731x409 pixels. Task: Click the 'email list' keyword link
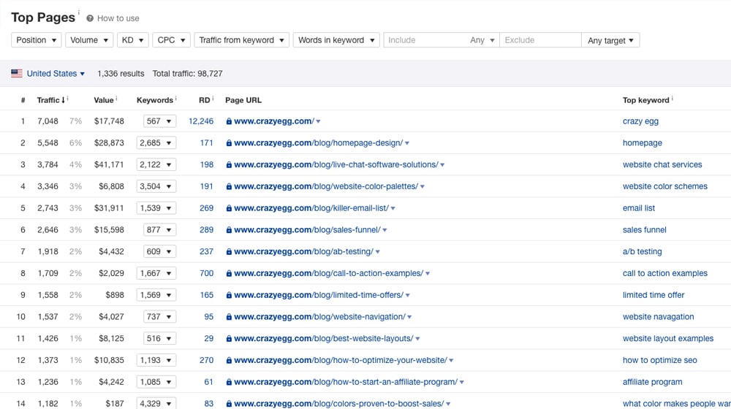click(639, 208)
